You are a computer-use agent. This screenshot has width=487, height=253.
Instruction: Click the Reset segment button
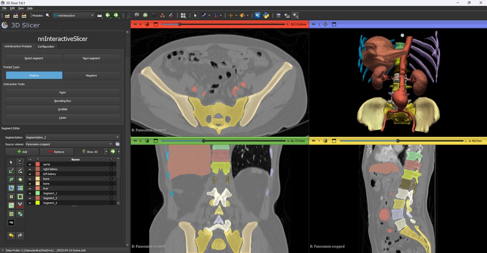[x=34, y=58]
